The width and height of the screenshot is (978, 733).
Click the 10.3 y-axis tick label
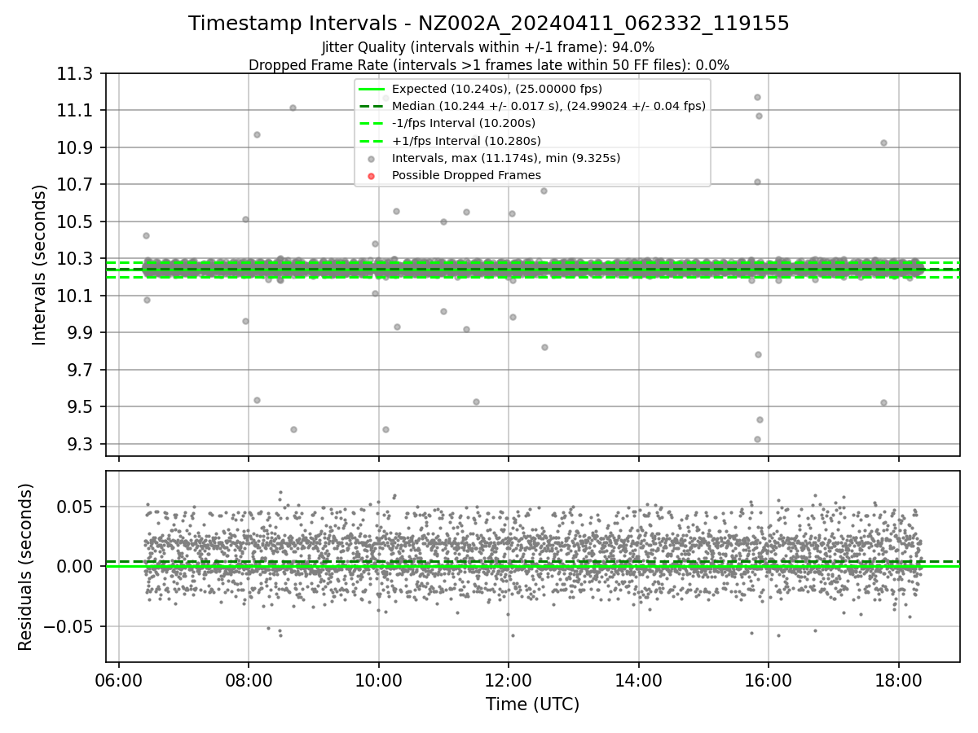coord(76,259)
